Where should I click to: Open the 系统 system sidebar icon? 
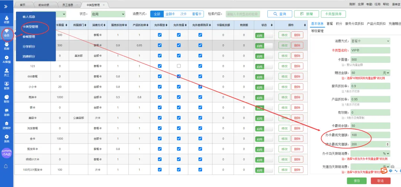coord(7,139)
